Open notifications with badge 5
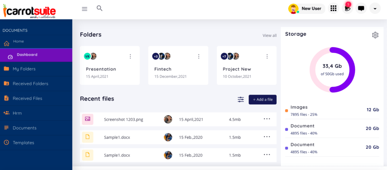Image resolution: width=387 pixels, height=170 pixels. 347,9
